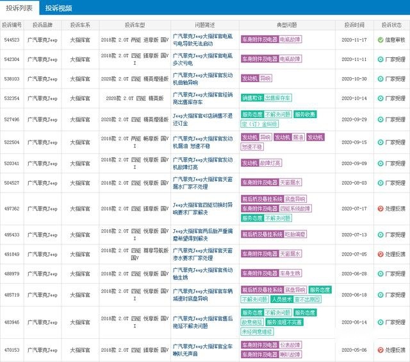The height and width of the screenshot is (362, 410).
Task: Click the 厂家受理 status icon for complaint 542304
Action: [381, 60]
